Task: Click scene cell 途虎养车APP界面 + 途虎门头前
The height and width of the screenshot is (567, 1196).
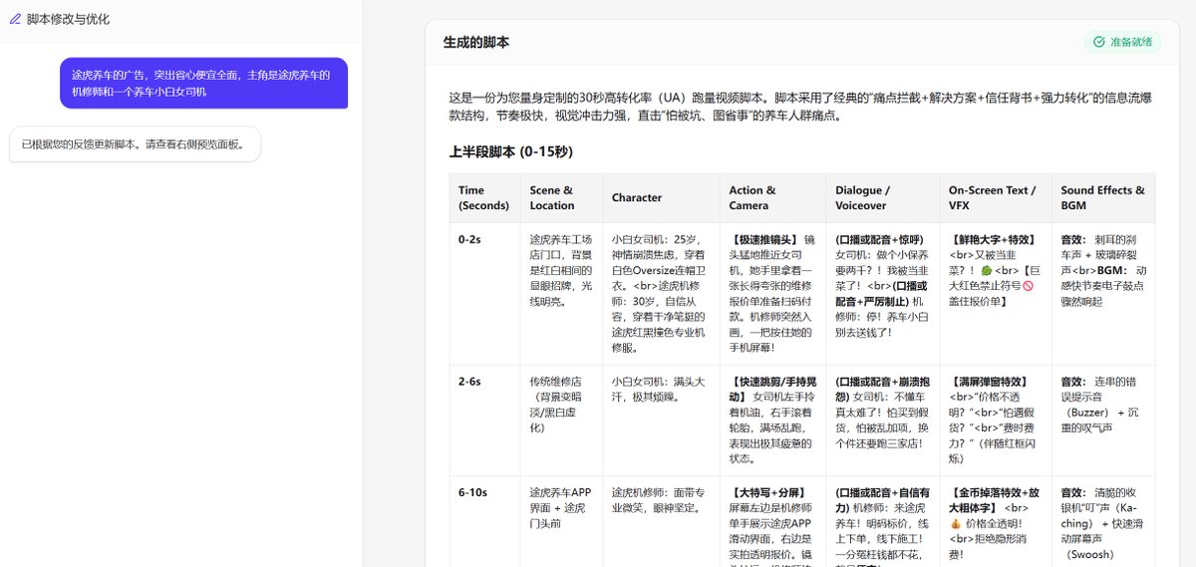Action: tap(562, 521)
